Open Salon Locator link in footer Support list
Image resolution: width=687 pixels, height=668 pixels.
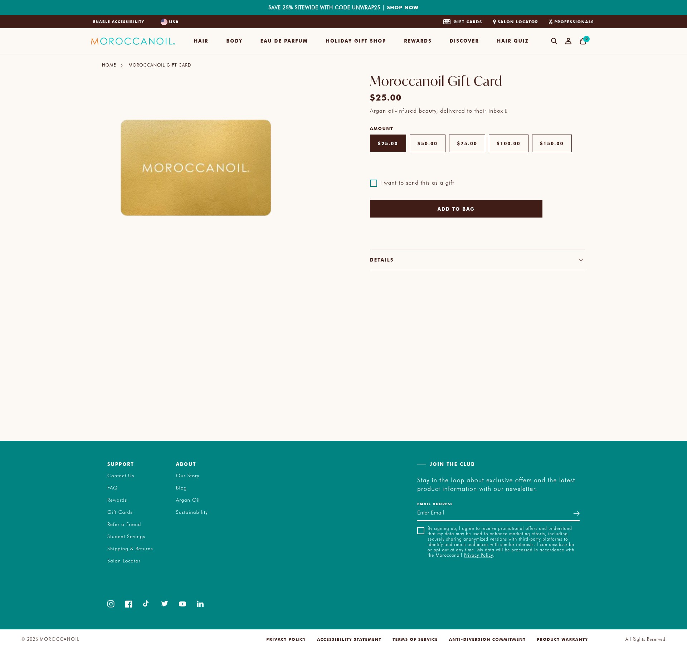(x=124, y=561)
